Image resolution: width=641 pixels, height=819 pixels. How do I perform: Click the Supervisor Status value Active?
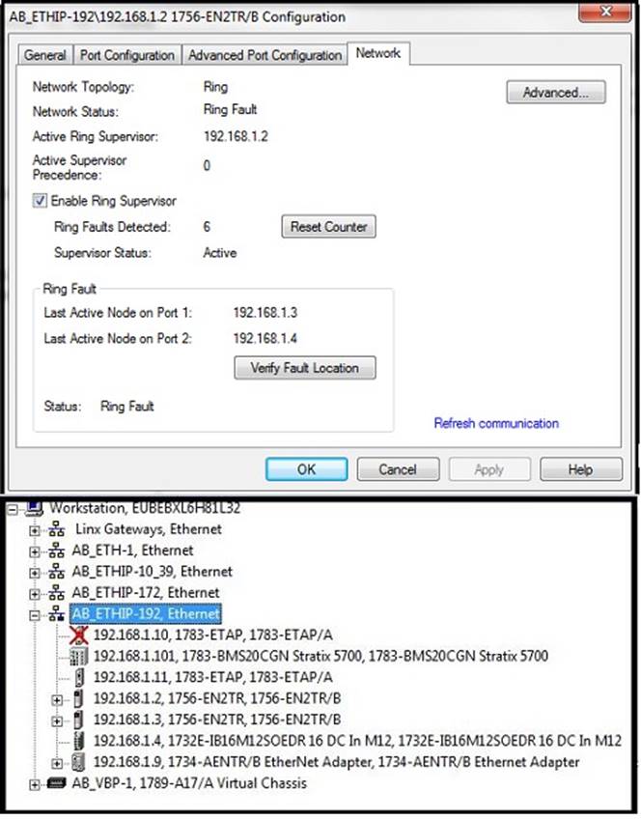[x=220, y=253]
